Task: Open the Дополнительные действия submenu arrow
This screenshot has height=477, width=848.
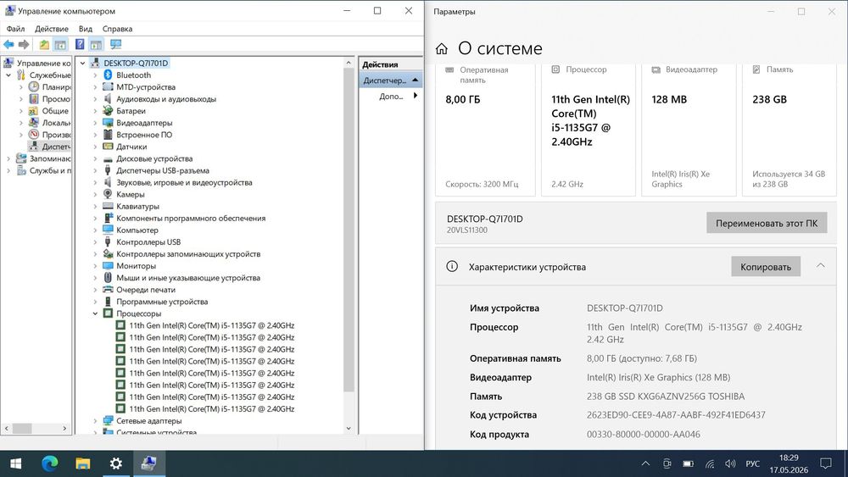Action: click(x=416, y=96)
